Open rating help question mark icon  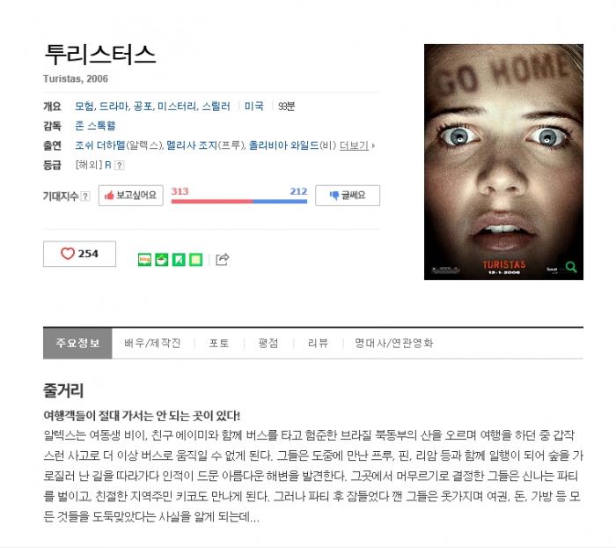pyautogui.click(x=120, y=166)
